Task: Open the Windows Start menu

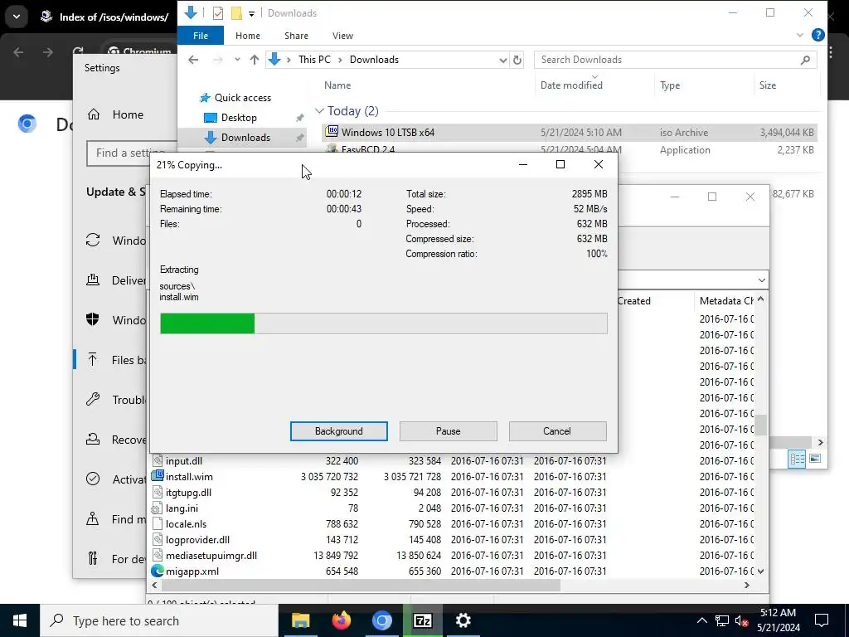Action: click(x=20, y=620)
